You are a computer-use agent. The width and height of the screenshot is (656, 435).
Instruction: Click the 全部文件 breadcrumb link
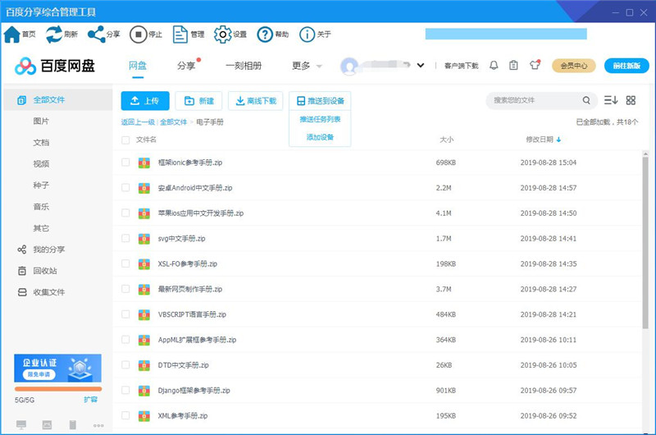click(x=174, y=122)
